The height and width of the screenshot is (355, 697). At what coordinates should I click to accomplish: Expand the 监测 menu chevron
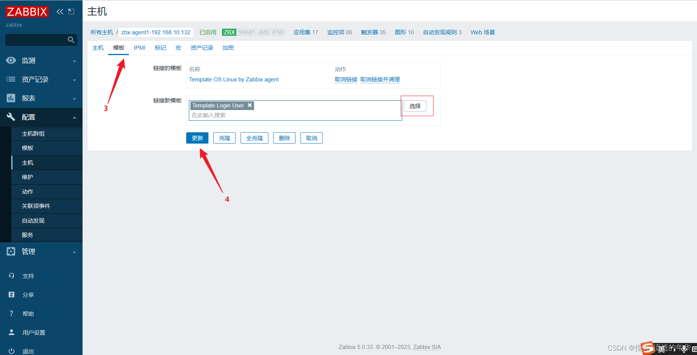(x=74, y=61)
